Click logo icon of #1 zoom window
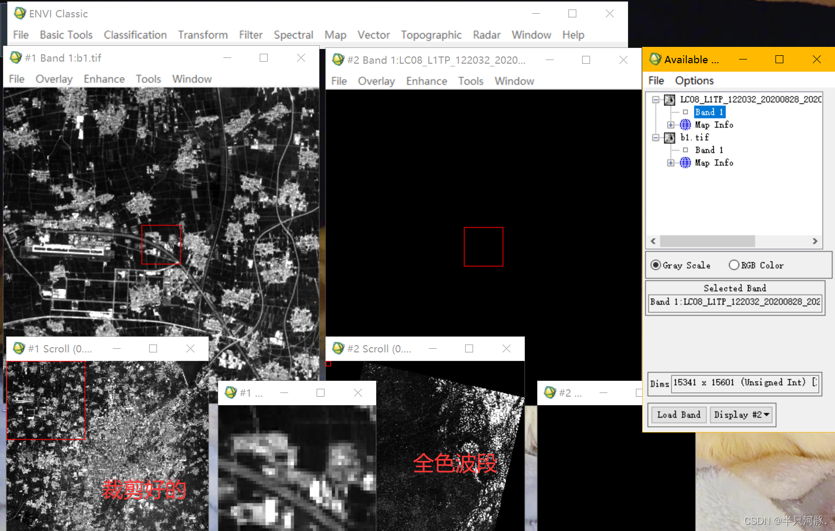Screen dimensions: 835x531 tap(231, 392)
